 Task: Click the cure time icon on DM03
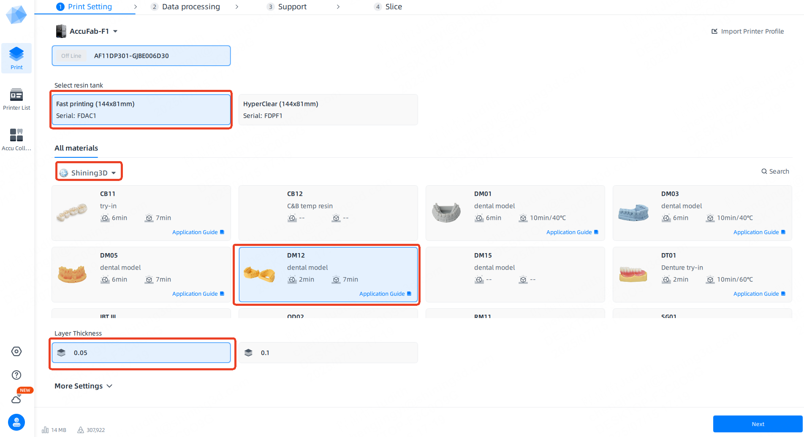pos(710,218)
